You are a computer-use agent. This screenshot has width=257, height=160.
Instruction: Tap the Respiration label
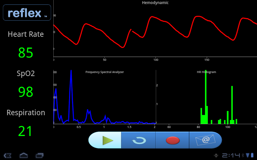tap(26, 113)
